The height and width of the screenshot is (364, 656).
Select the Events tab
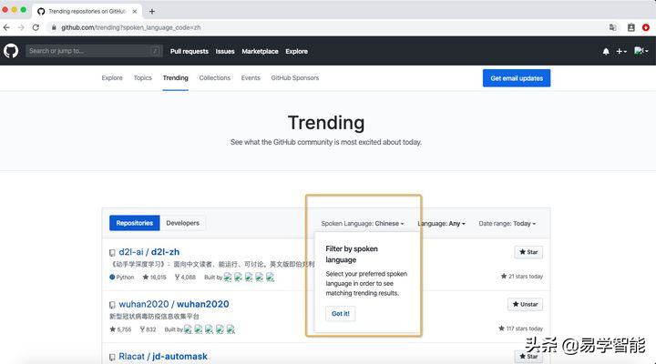pos(251,77)
